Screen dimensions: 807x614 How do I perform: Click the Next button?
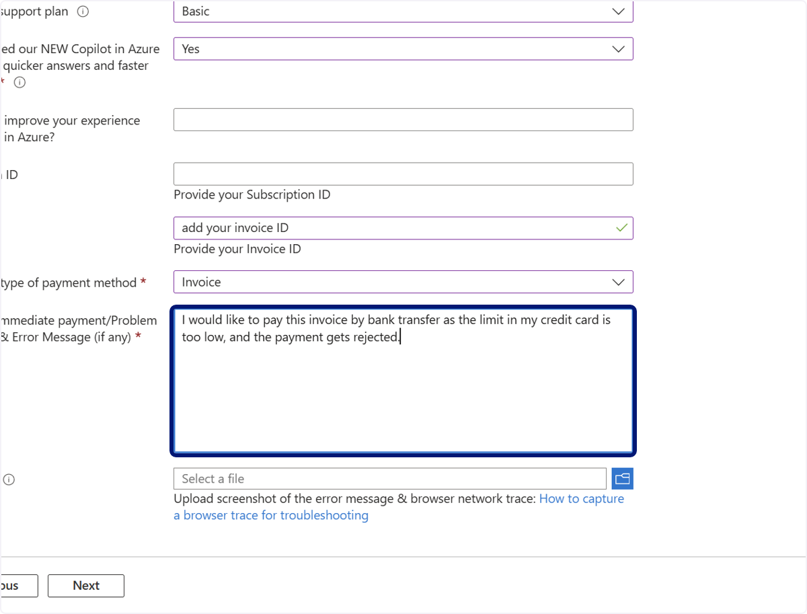click(86, 586)
